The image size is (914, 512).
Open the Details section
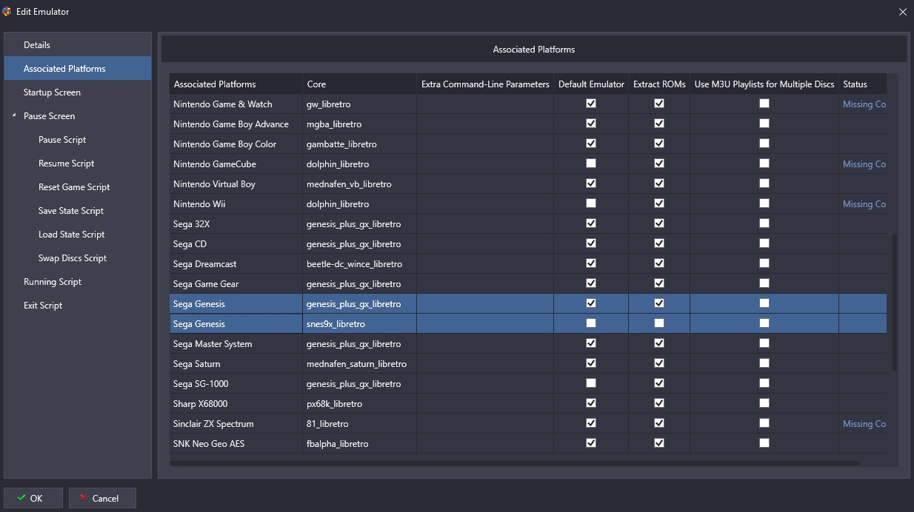78,45
